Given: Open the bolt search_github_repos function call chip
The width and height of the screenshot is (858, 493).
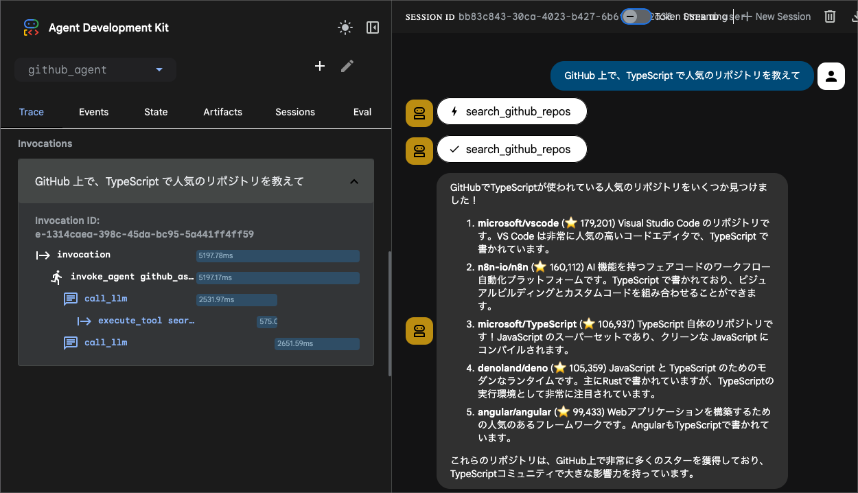Looking at the screenshot, I should pos(512,112).
